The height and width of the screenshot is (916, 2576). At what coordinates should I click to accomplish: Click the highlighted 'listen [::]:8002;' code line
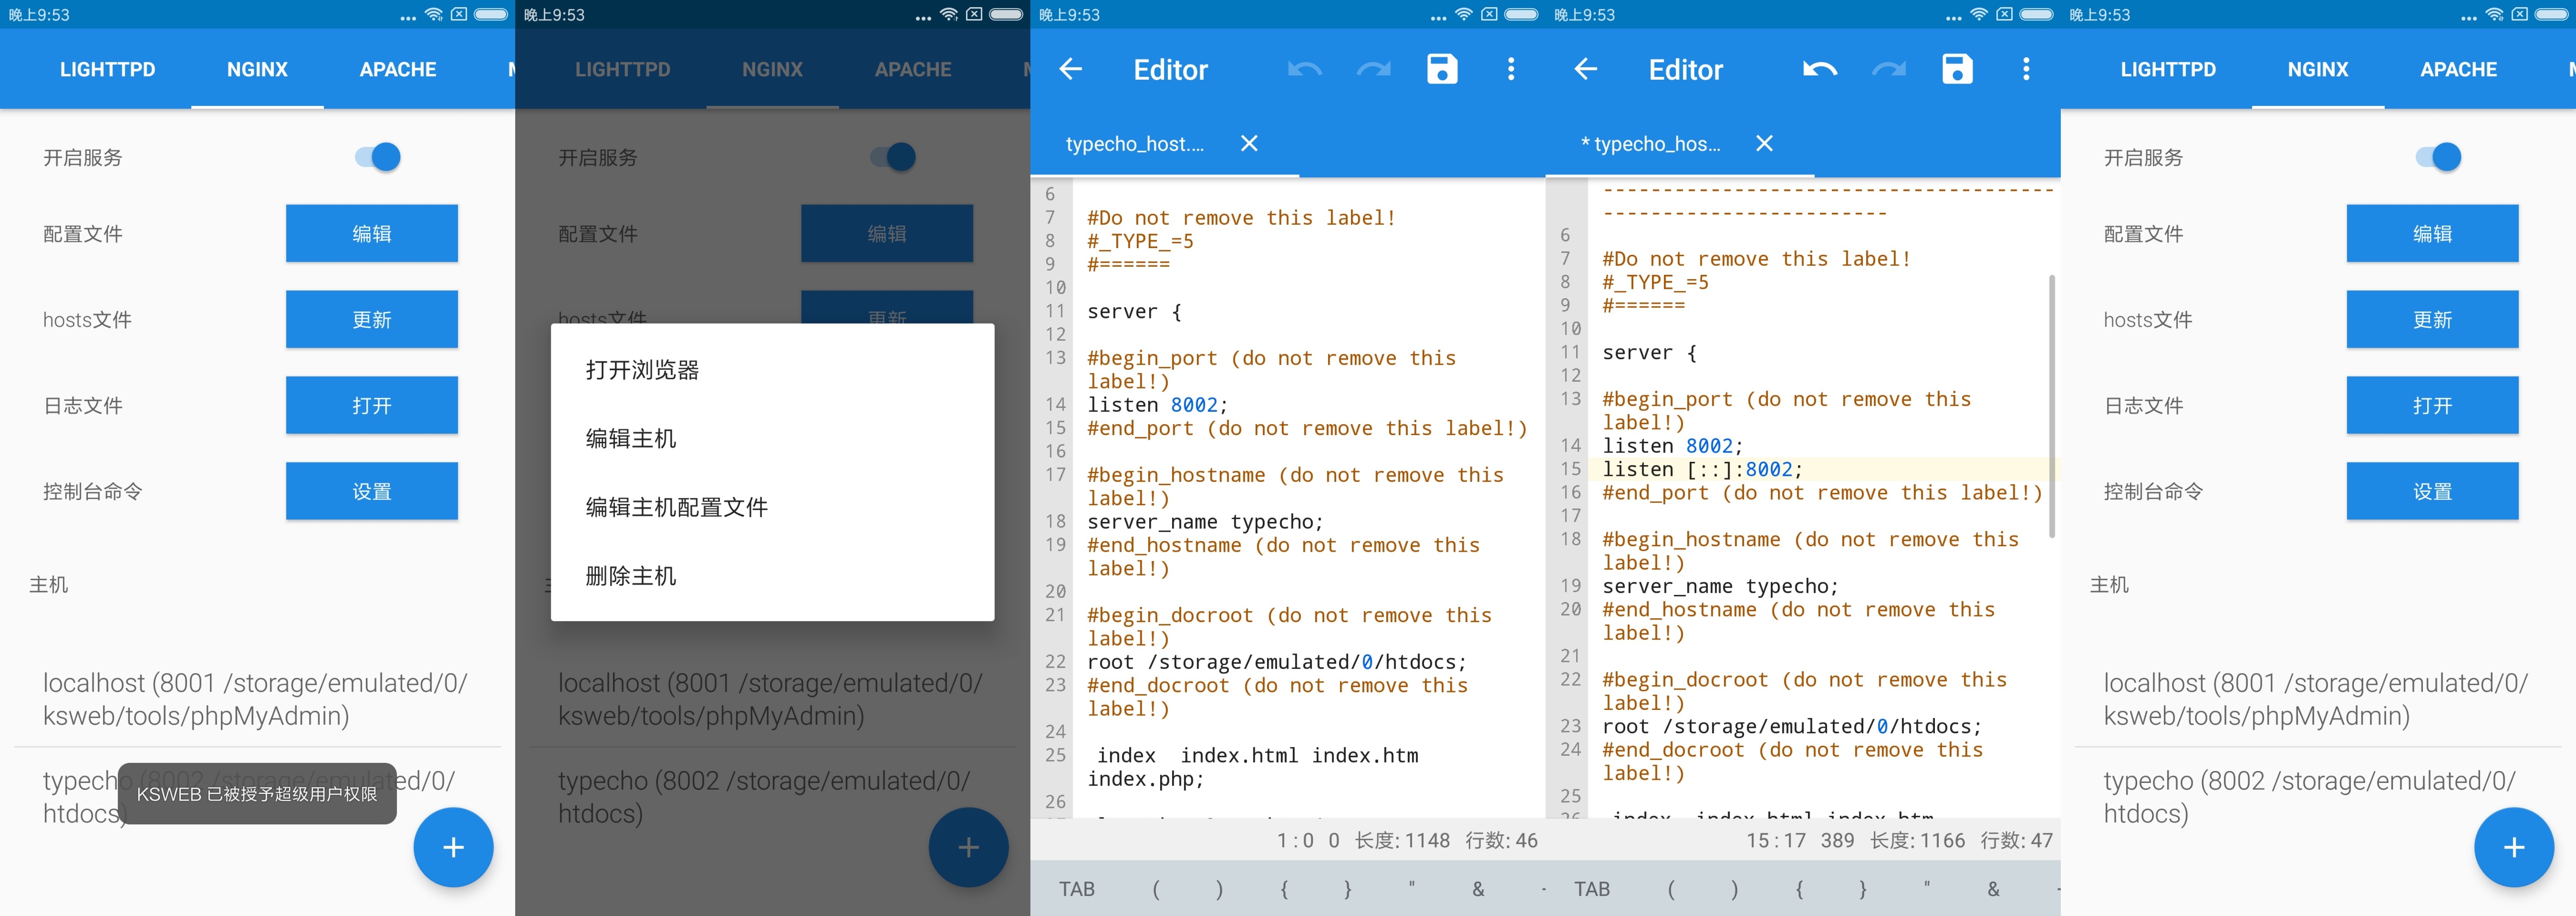(x=1702, y=469)
